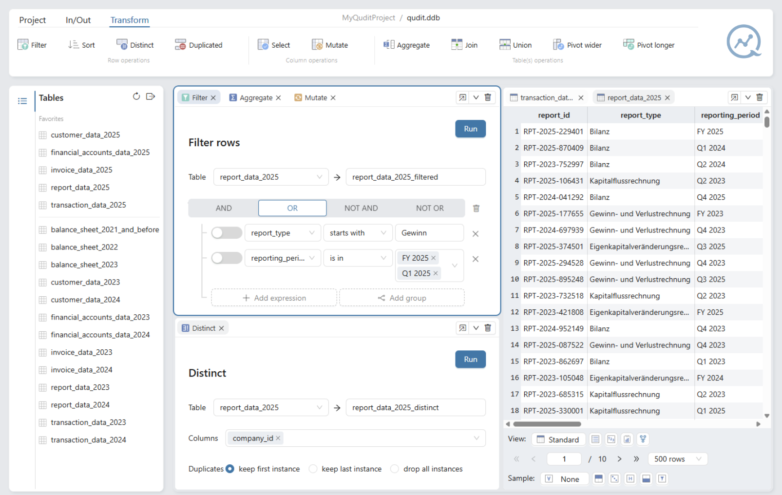Toggle the report_type filter switch
Viewport: 782px width, 495px height.
coord(227,233)
